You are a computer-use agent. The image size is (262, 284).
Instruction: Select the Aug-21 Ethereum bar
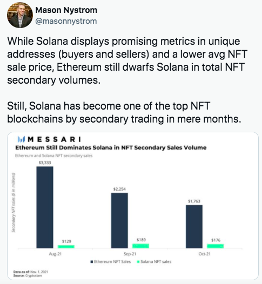tap(45, 207)
